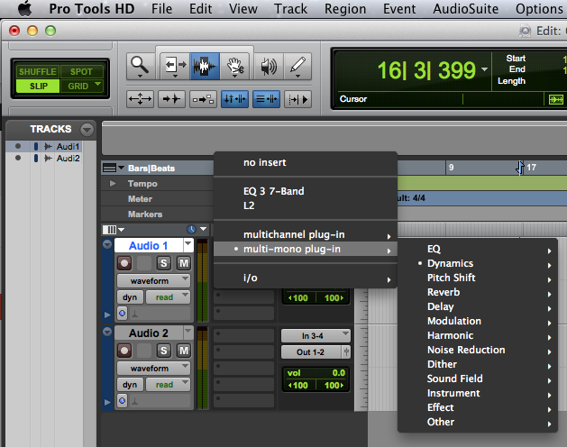The width and height of the screenshot is (567, 447).
Task: Select the Selector waveform tool
Action: [205, 66]
